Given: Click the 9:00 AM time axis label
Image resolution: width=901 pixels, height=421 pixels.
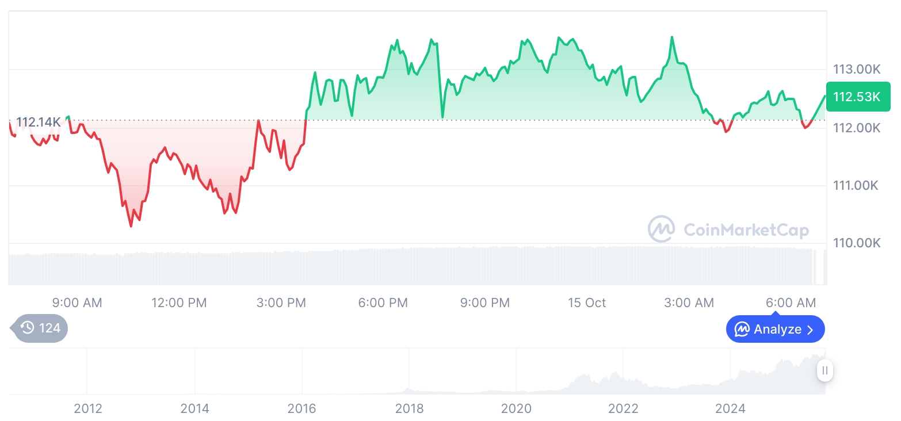Looking at the screenshot, I should (x=77, y=303).
